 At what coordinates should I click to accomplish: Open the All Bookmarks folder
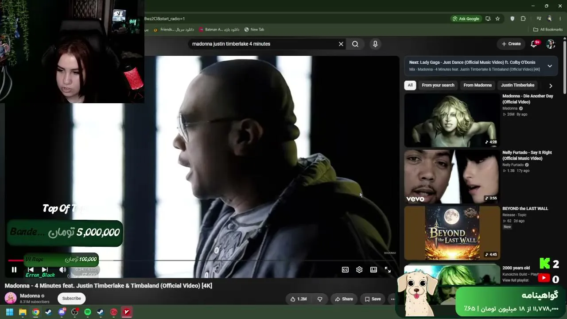tap(548, 30)
